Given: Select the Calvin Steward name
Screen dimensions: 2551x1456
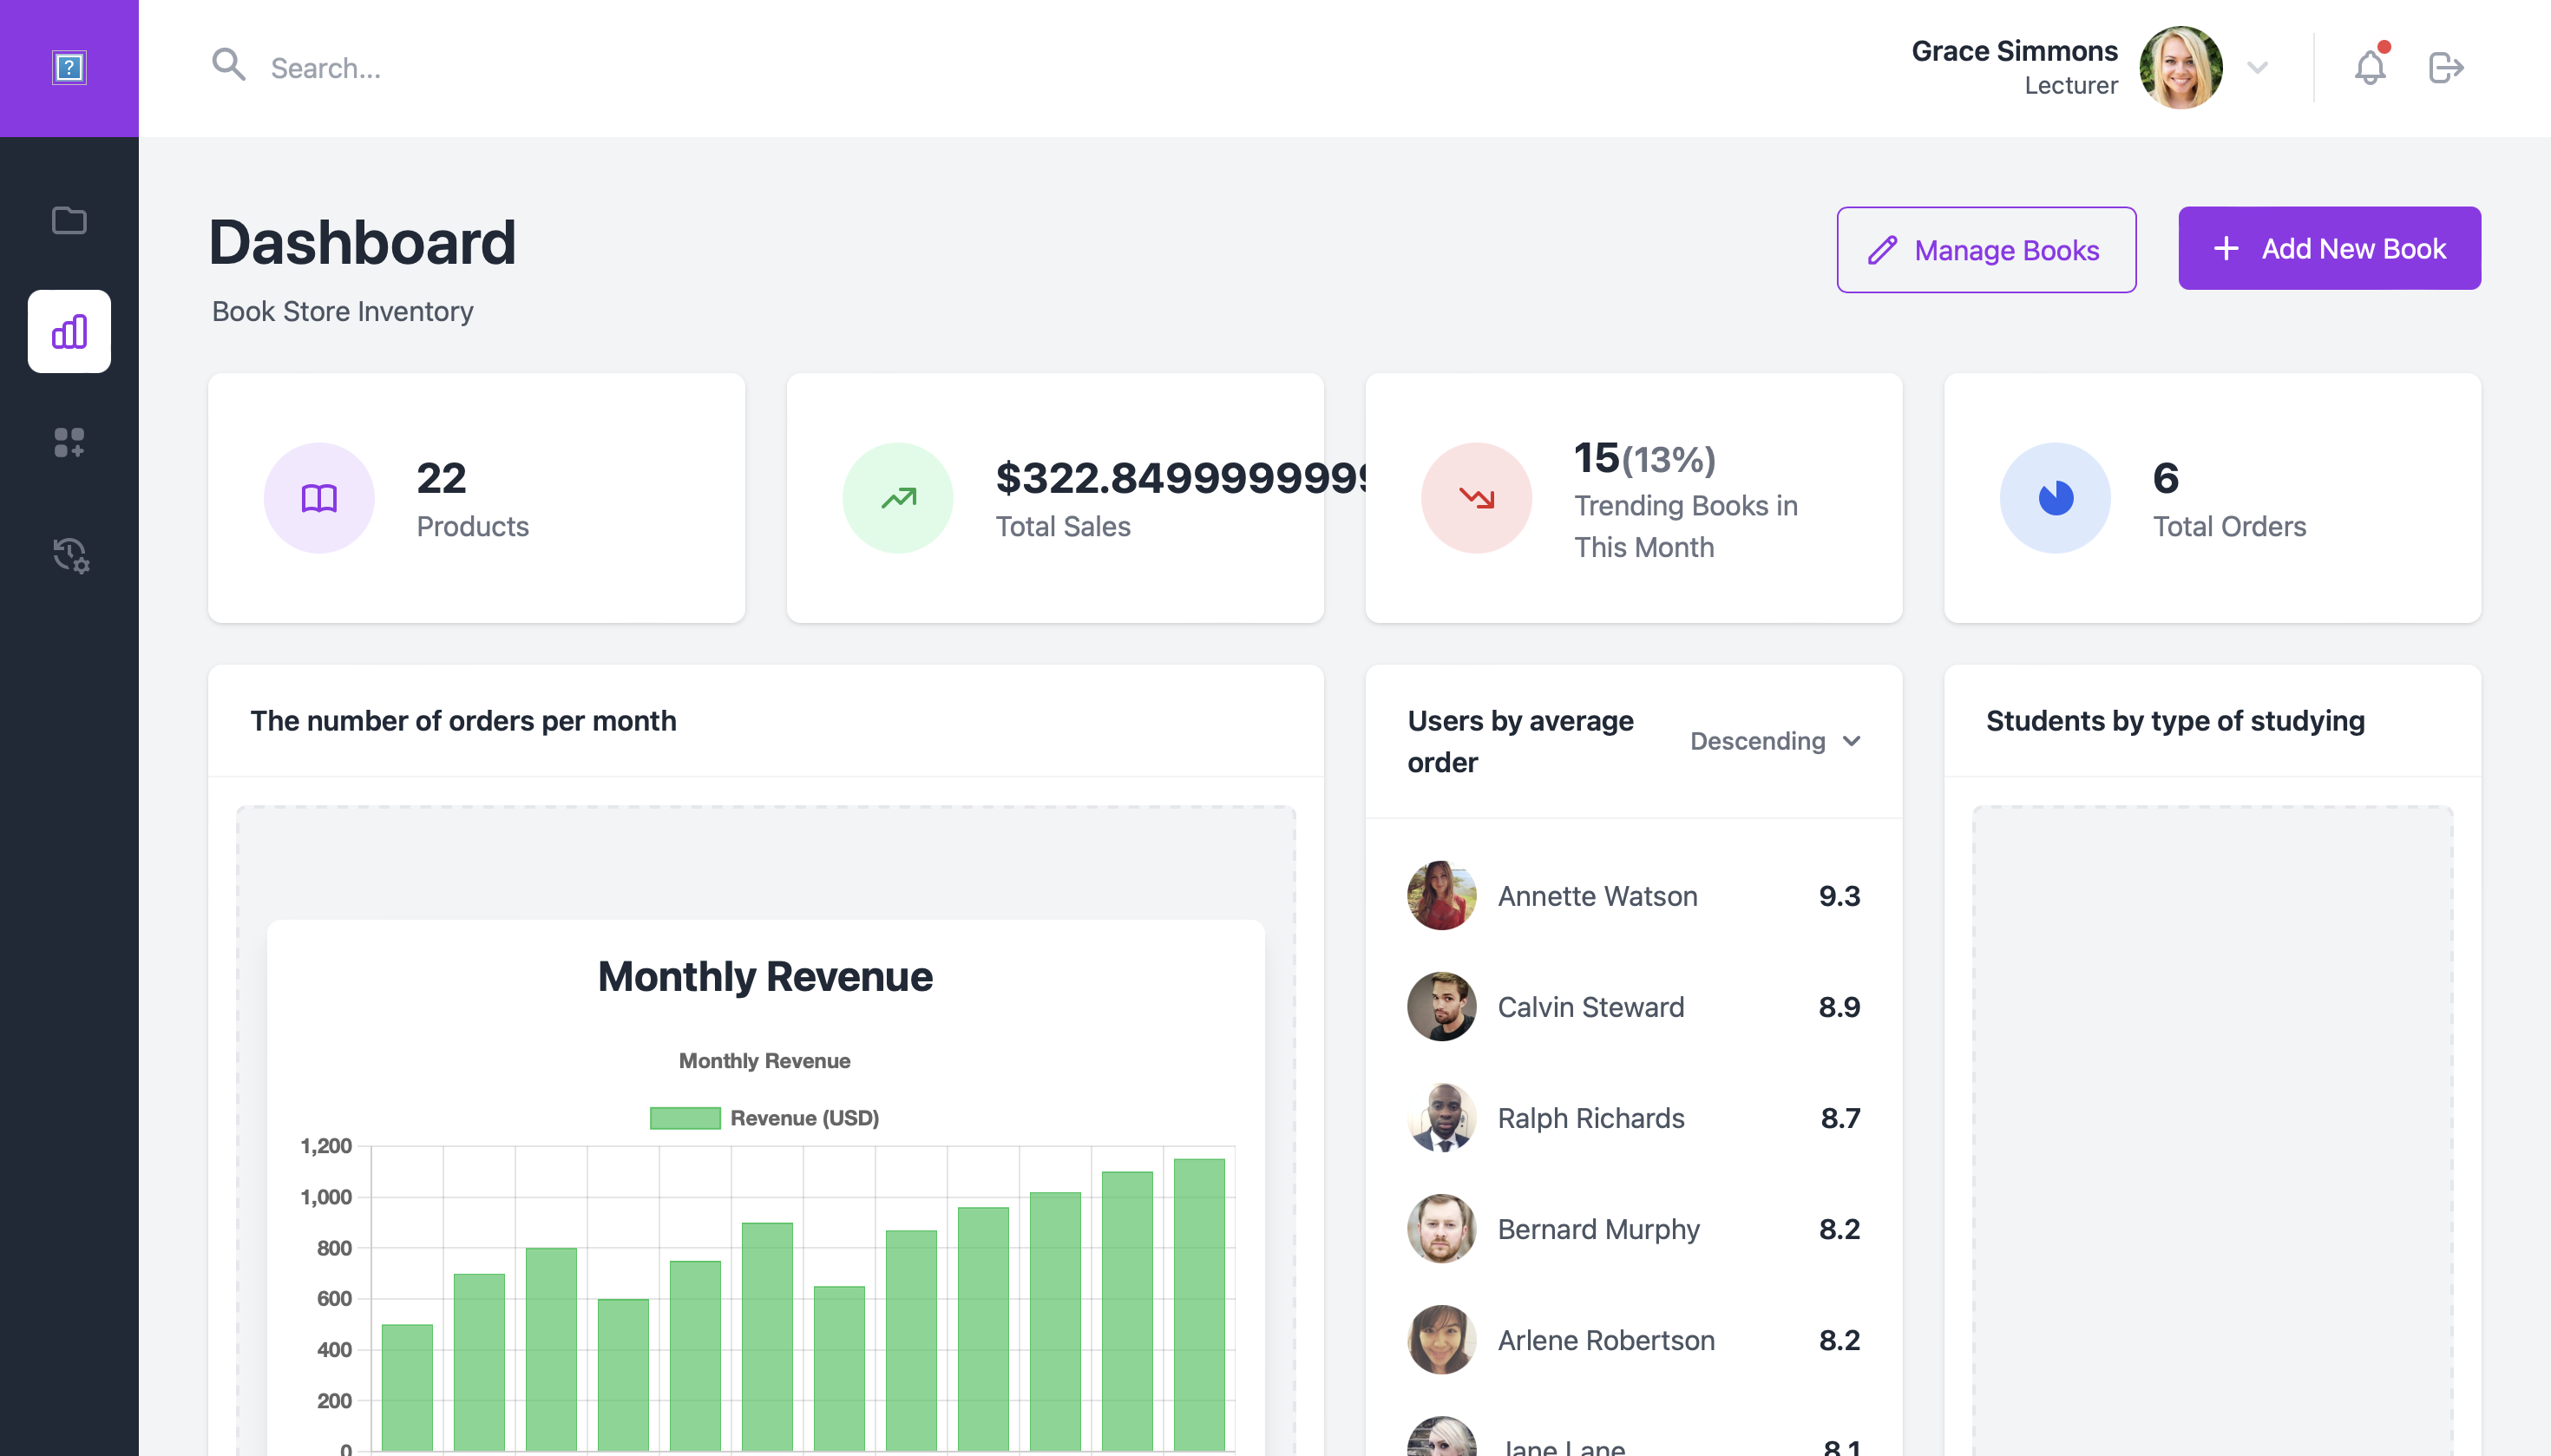Looking at the screenshot, I should pos(1591,1007).
